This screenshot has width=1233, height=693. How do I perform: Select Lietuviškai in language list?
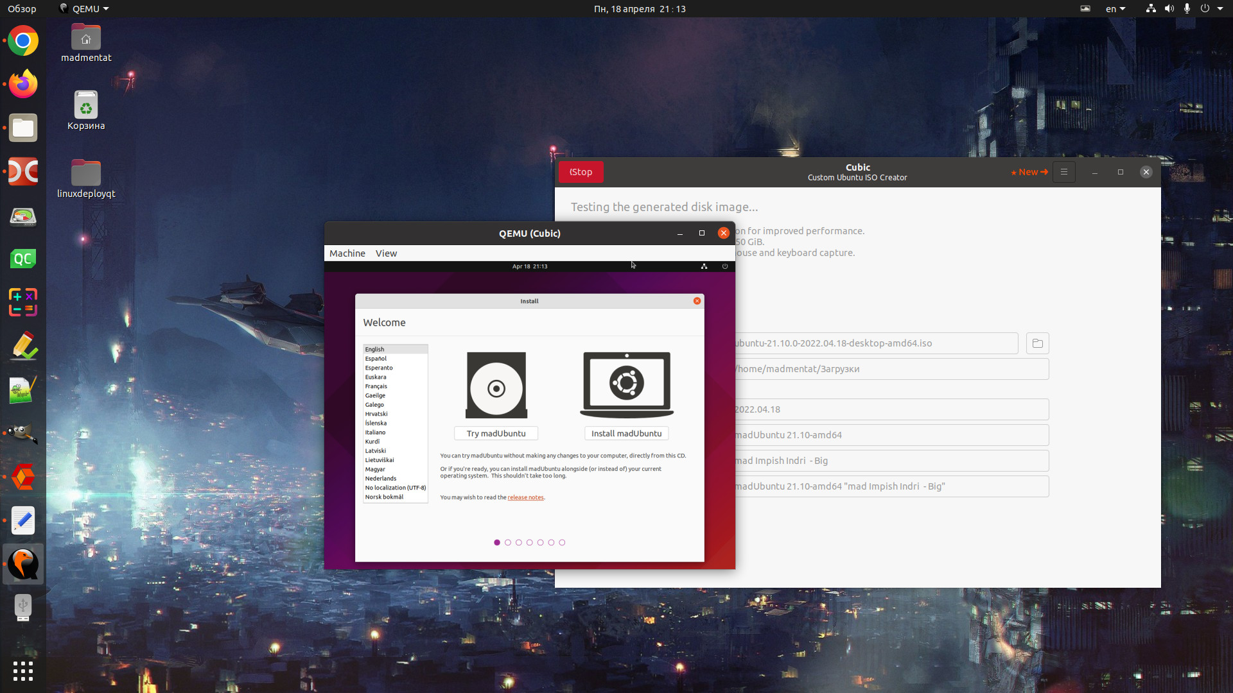tap(395, 460)
